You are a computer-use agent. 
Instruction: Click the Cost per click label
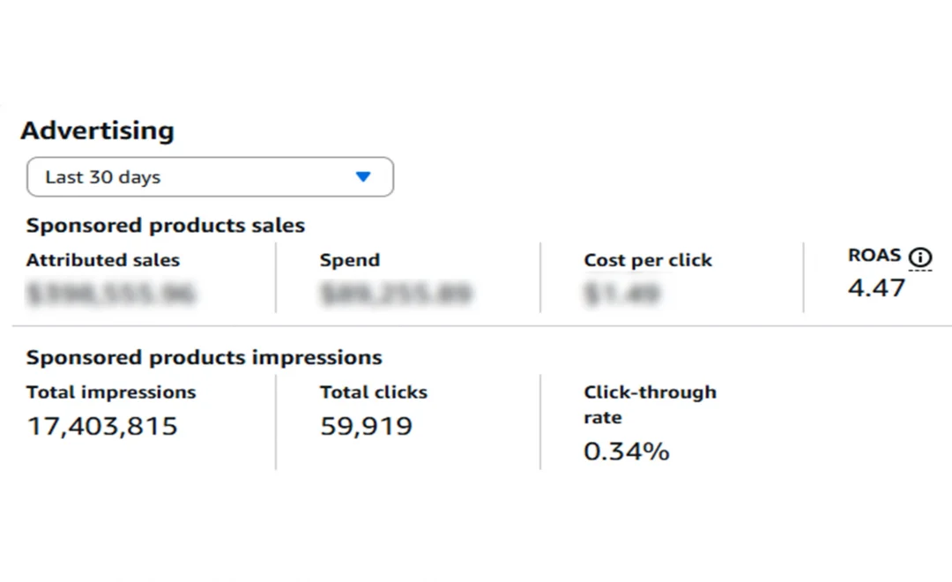click(648, 260)
